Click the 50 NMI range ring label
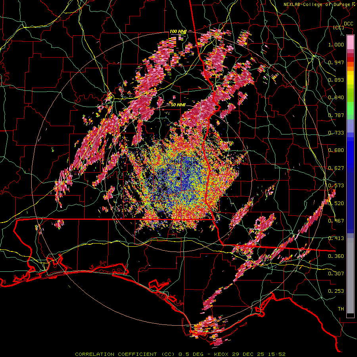 pyautogui.click(x=178, y=105)
